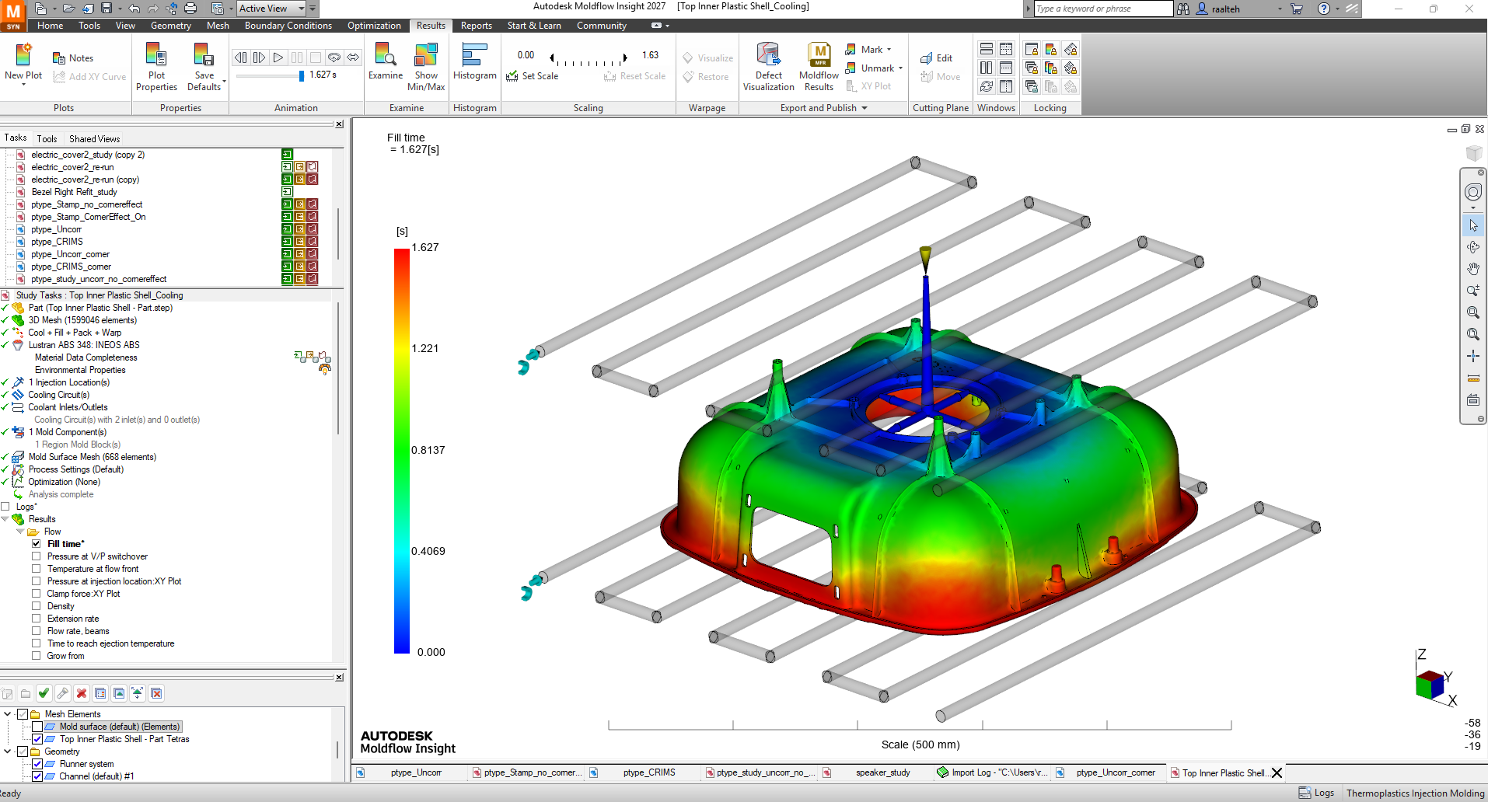Open the Unmark dropdown arrow
This screenshot has width=1488, height=802.
coord(900,68)
